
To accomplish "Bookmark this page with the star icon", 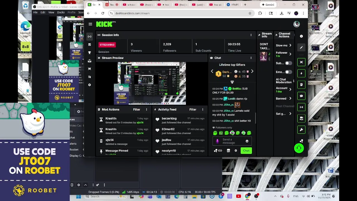I will pyautogui.click(x=250, y=13).
